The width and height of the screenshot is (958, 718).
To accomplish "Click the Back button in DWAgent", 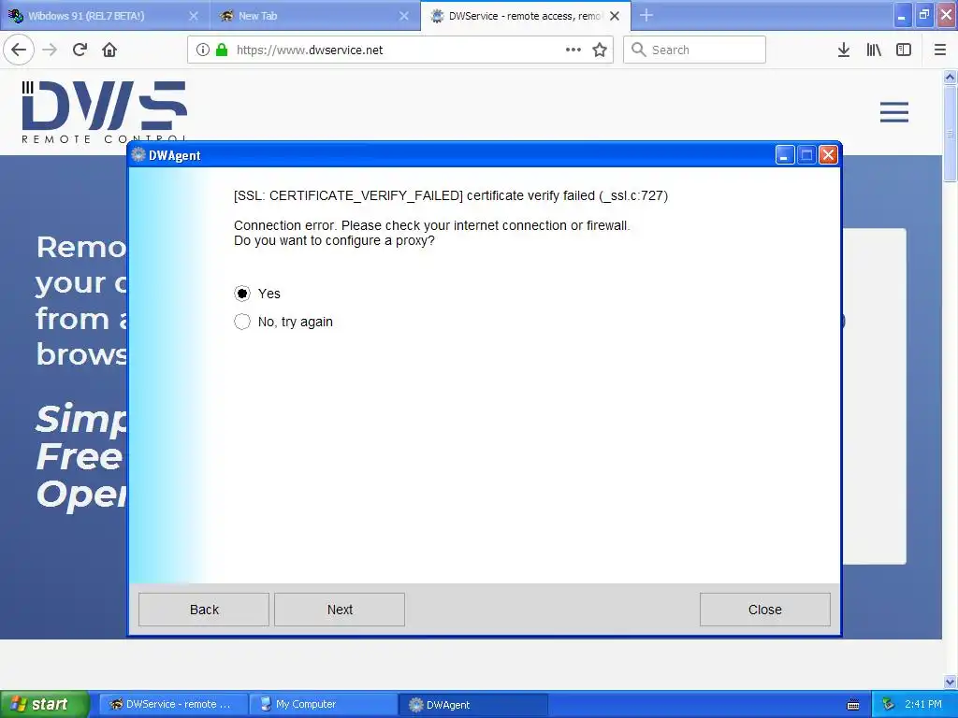I will click(x=204, y=610).
